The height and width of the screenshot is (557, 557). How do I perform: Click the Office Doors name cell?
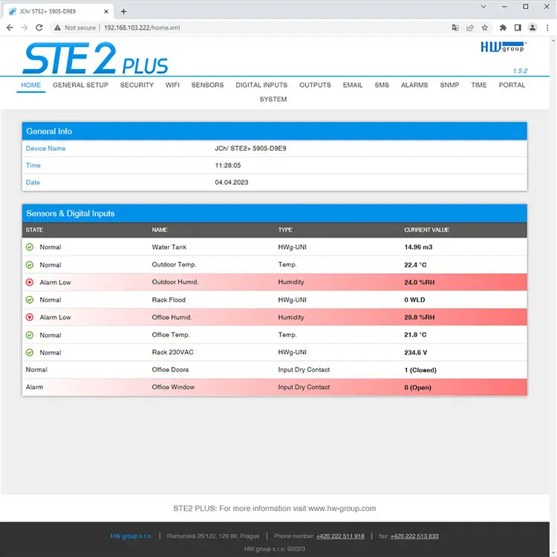(170, 369)
